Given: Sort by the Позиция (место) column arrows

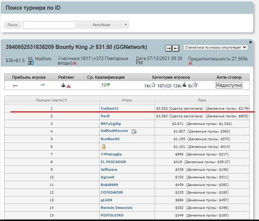Looking at the screenshot, I should coord(66,100).
